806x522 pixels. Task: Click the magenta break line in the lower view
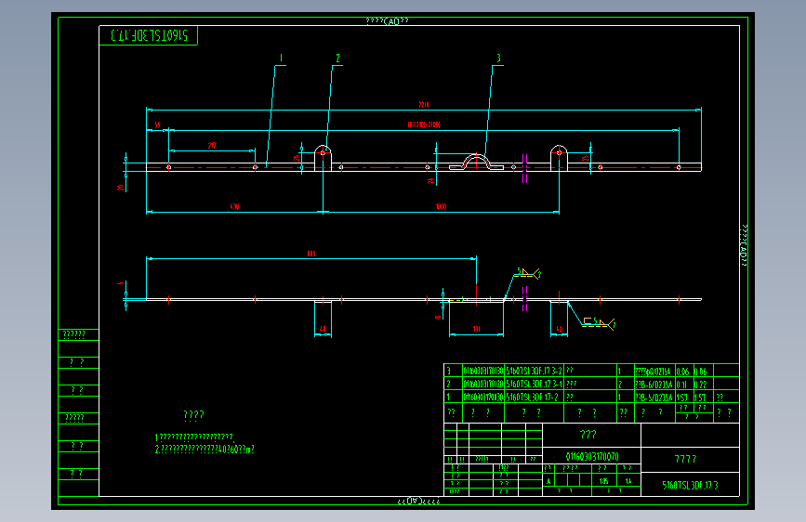pos(525,298)
